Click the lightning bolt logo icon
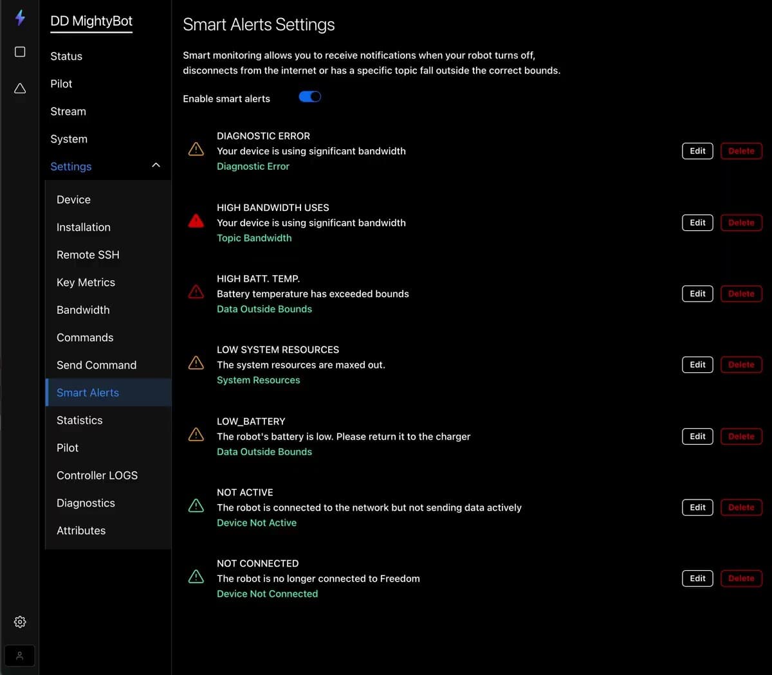Screen dimensions: 772x675 (x=20, y=17)
